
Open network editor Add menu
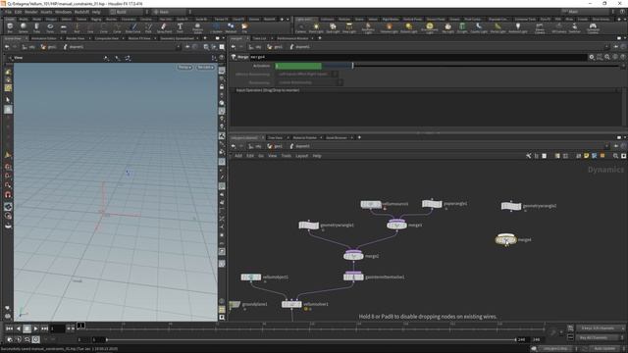click(238, 156)
